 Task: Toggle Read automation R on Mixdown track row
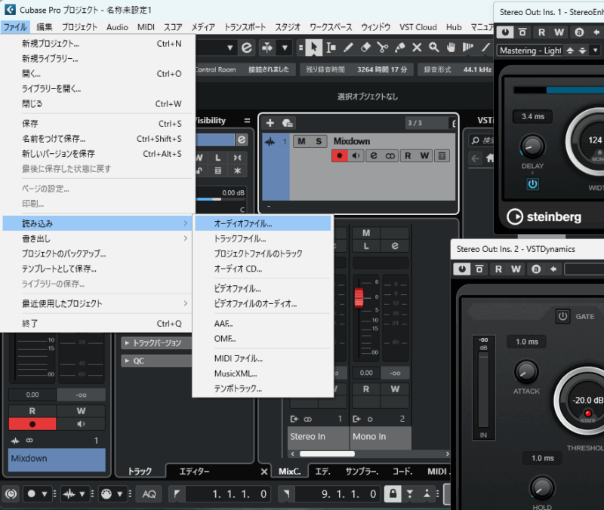408,155
